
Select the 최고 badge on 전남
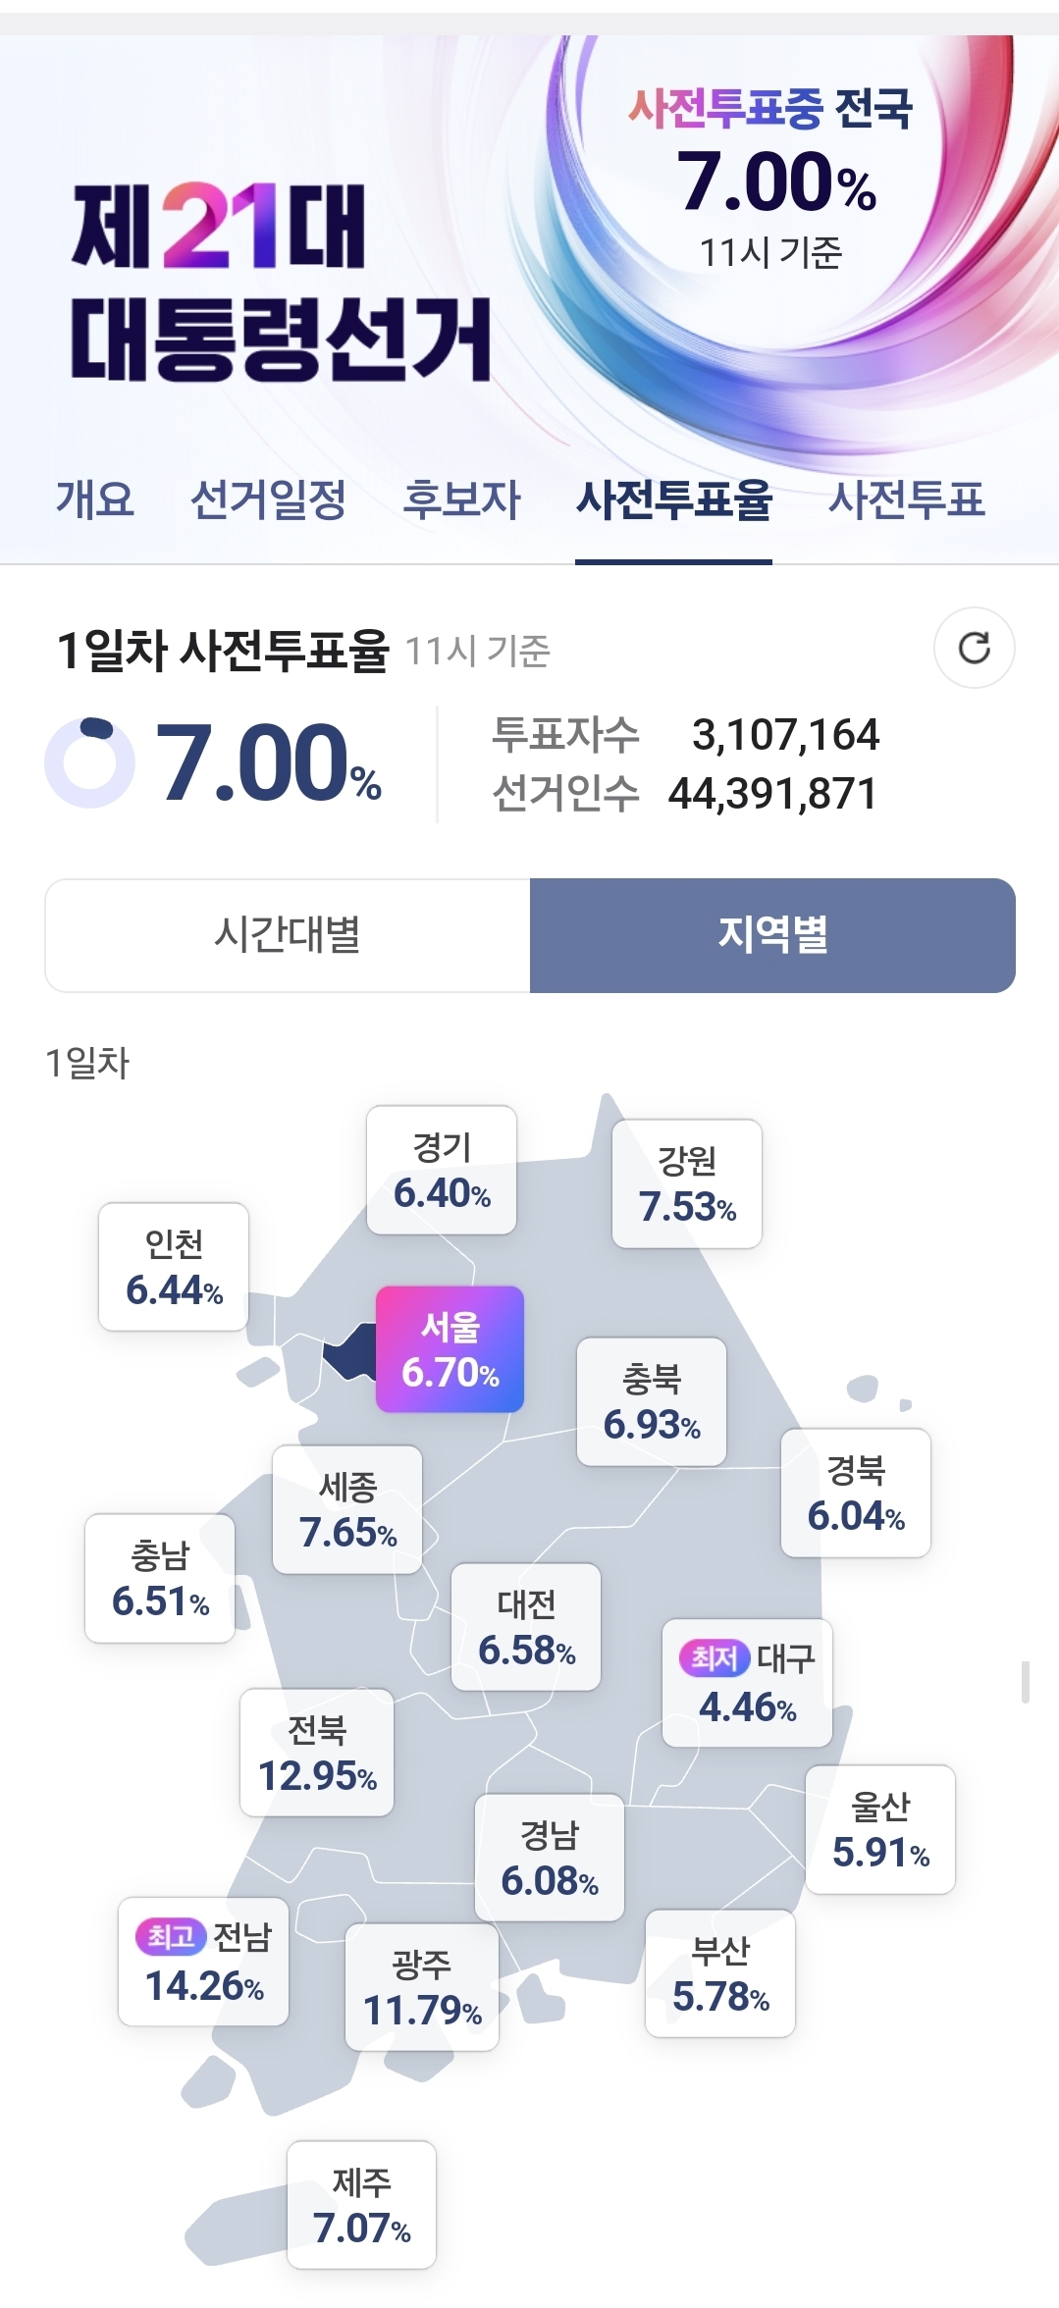tap(170, 1936)
